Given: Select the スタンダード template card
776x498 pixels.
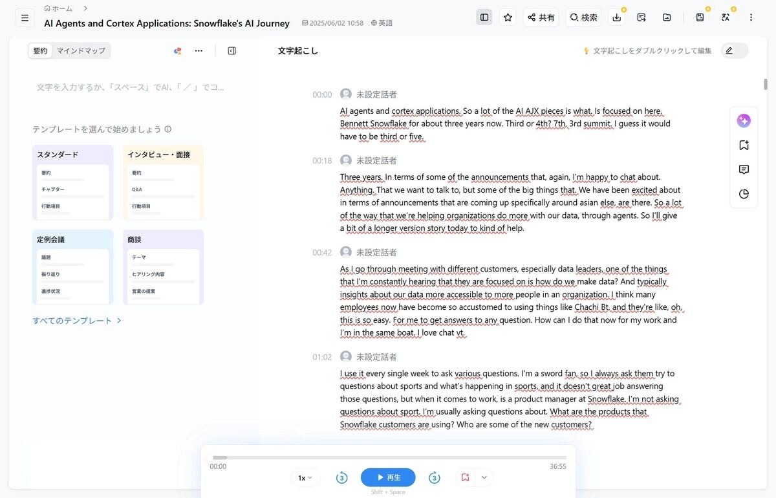Looking at the screenshot, I should click(72, 182).
